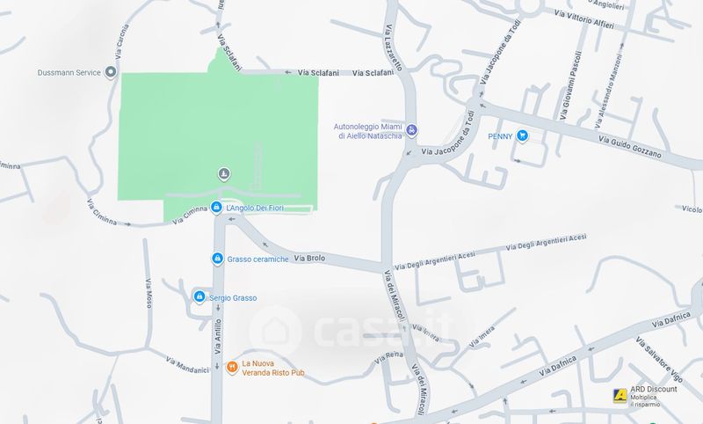The image size is (703, 424).
Task: Click the Autonoleggio Miami car rental icon
Action: pyautogui.click(x=411, y=130)
